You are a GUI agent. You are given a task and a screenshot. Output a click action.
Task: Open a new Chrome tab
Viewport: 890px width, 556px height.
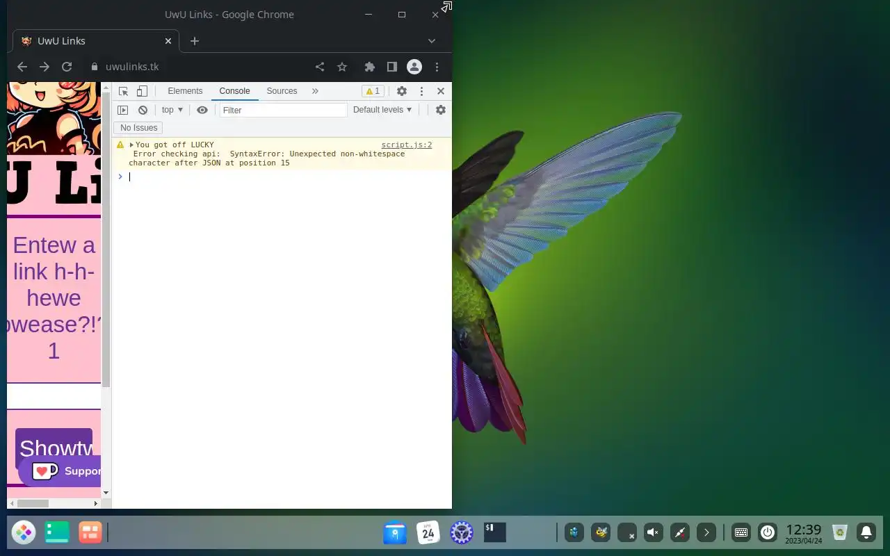coord(195,41)
